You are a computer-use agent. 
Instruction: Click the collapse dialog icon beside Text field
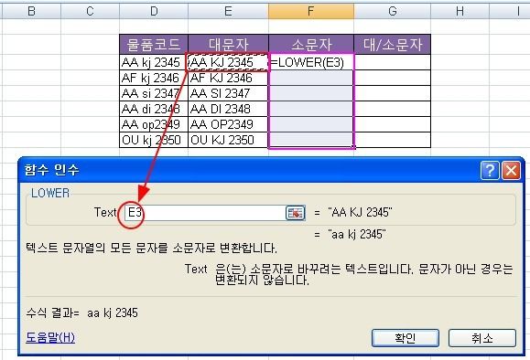(x=295, y=213)
